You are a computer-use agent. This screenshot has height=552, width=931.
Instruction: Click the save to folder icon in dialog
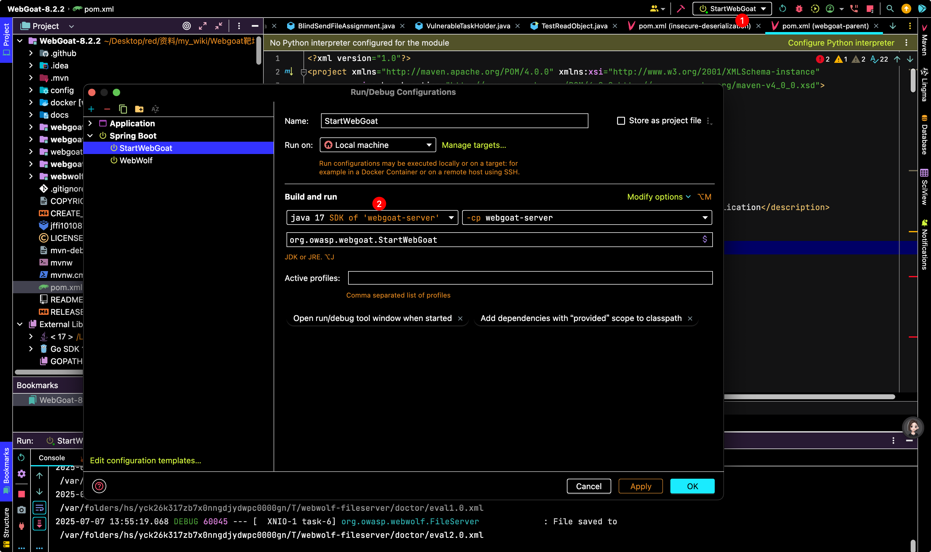point(139,109)
